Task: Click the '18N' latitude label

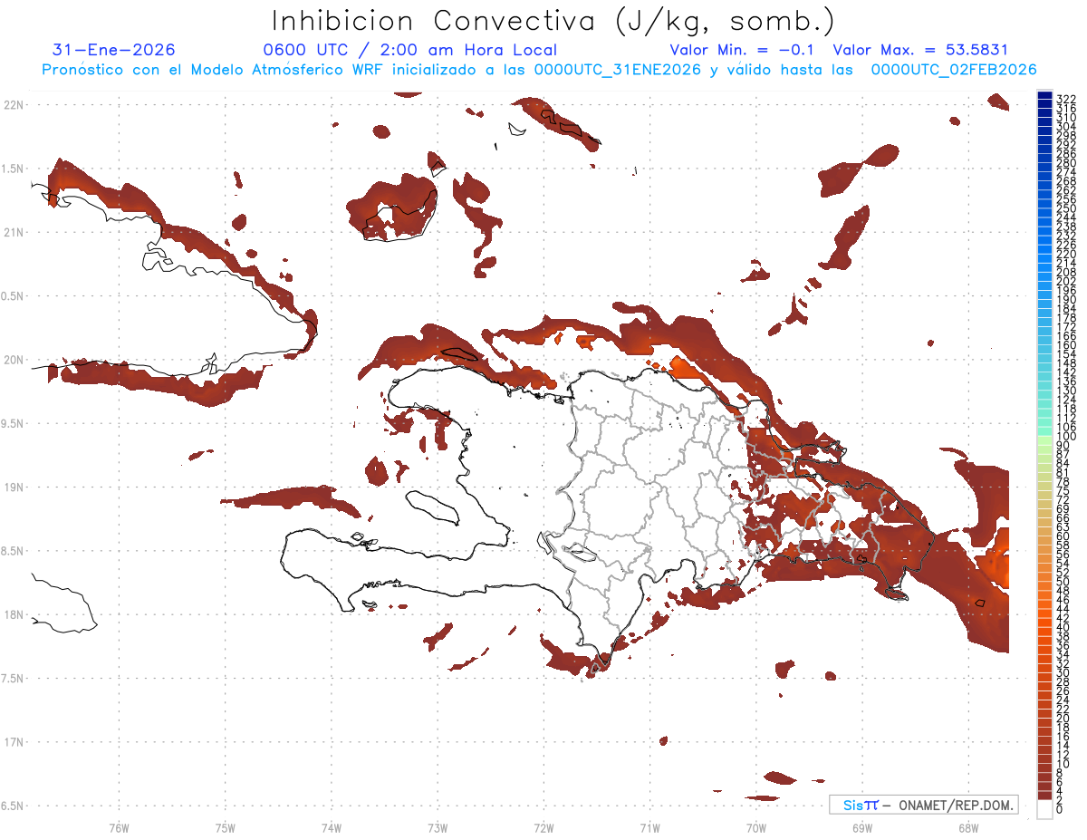Action: [x=13, y=614]
